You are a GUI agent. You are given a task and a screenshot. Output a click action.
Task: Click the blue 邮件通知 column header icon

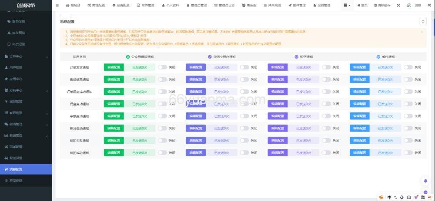tap(378, 57)
